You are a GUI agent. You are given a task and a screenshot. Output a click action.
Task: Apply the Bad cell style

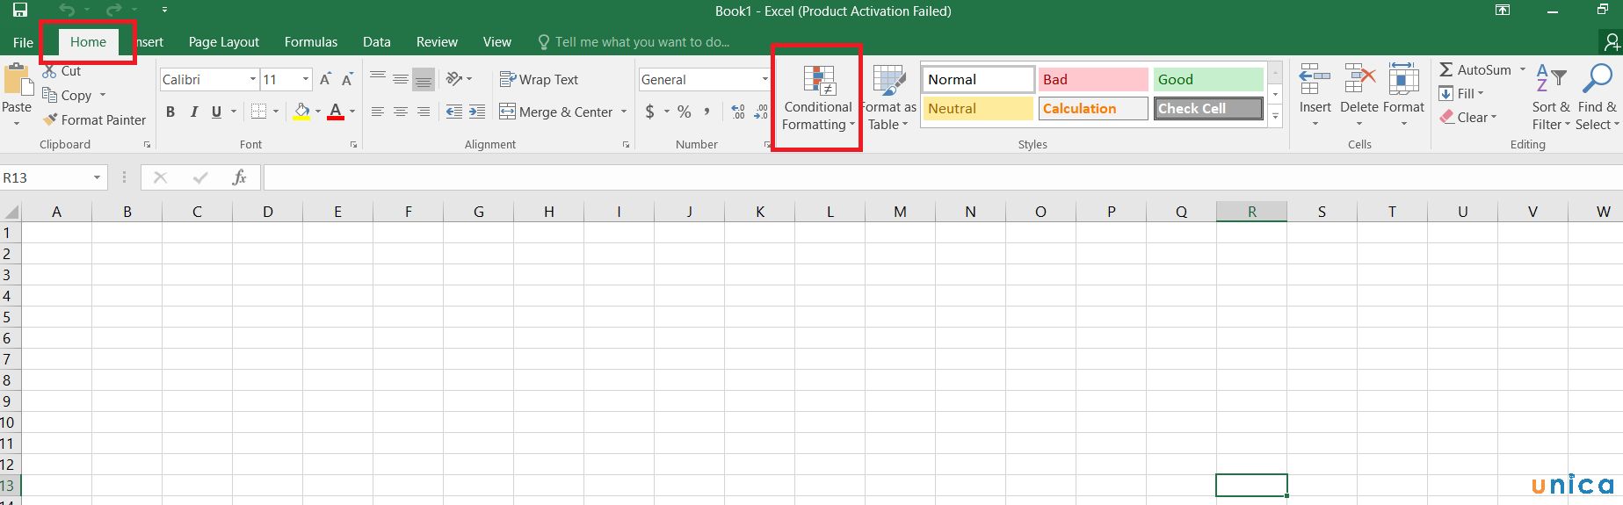pyautogui.click(x=1092, y=79)
